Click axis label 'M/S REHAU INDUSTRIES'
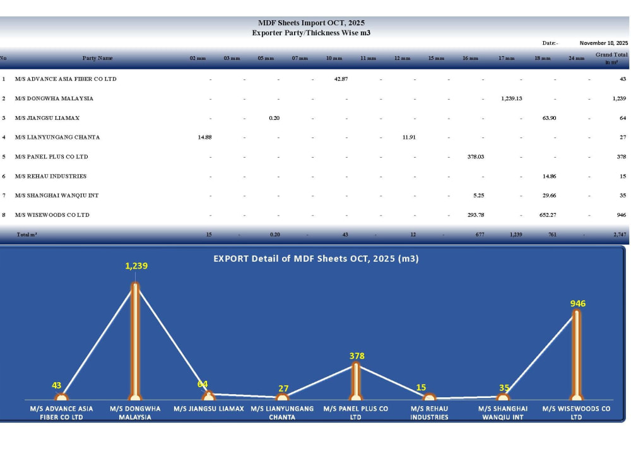The height and width of the screenshot is (473, 631). (429, 413)
